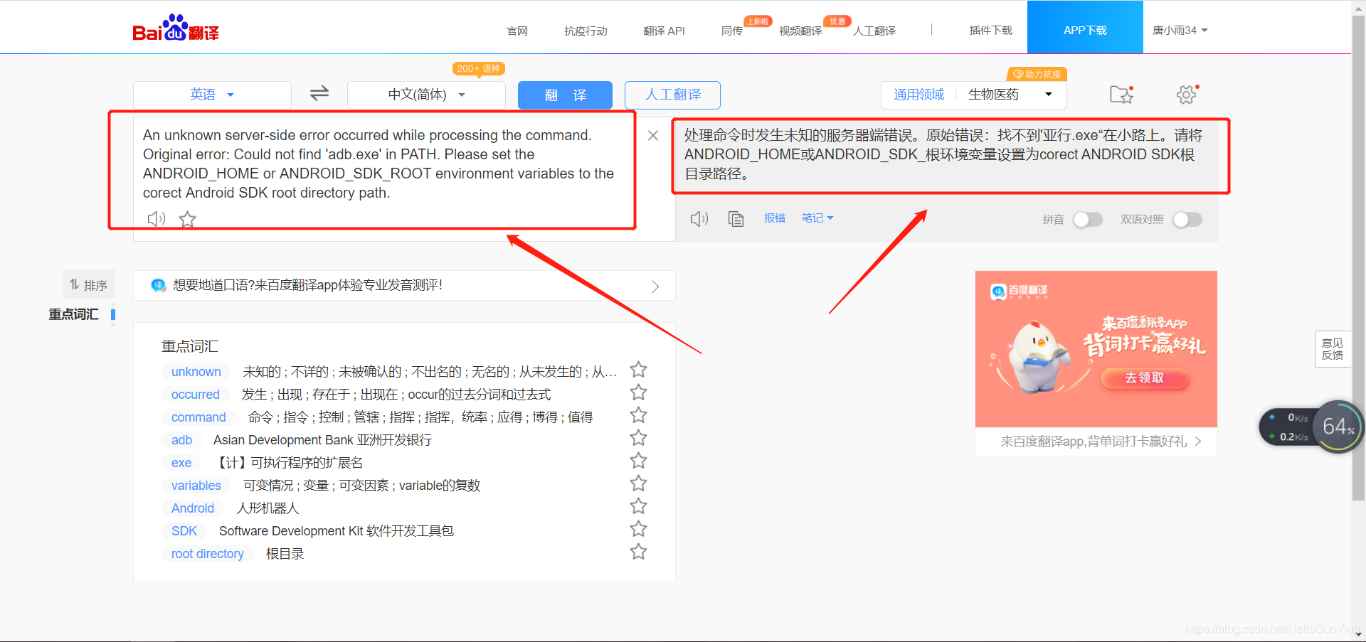Star the word 'command'
Image resolution: width=1366 pixels, height=642 pixels.
point(639,415)
